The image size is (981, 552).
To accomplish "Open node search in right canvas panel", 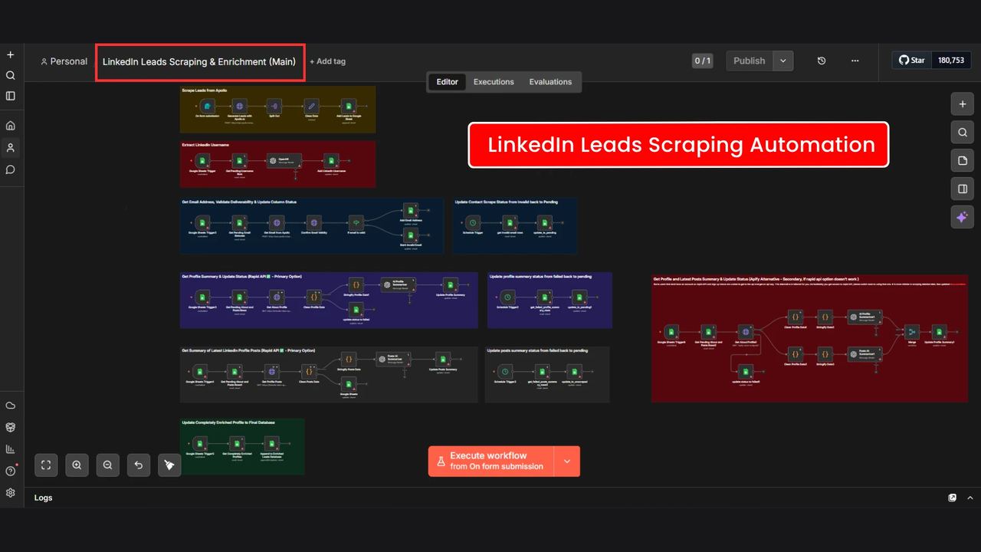I will [963, 133].
